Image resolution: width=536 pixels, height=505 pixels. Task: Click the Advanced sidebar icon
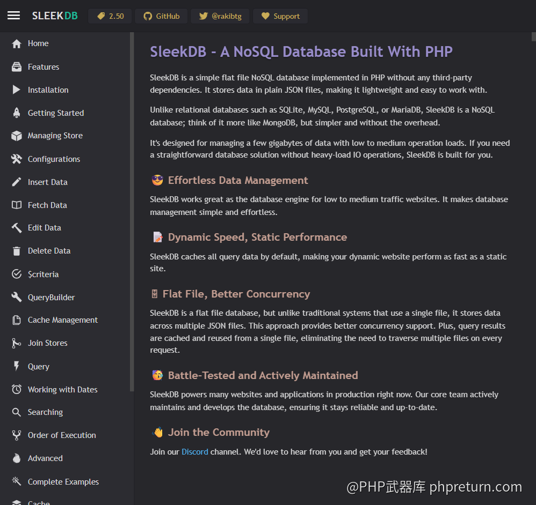17,458
